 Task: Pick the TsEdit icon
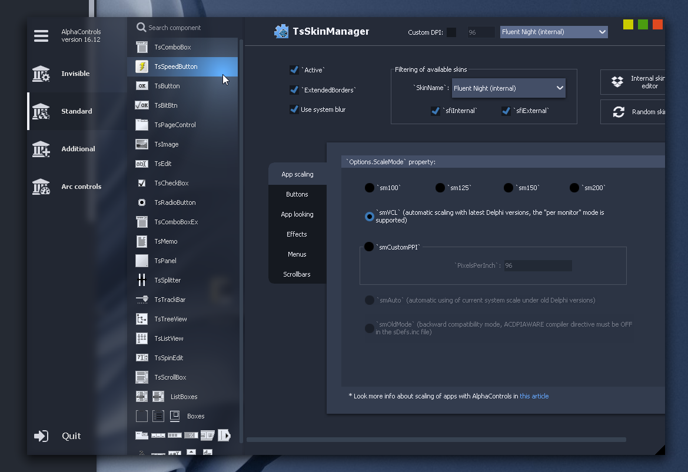pyautogui.click(x=142, y=164)
